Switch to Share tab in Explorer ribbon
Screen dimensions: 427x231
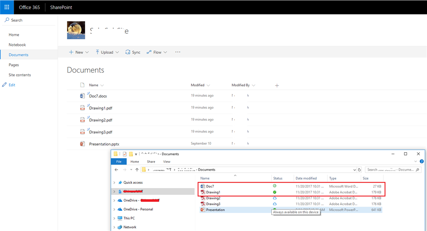151,161
